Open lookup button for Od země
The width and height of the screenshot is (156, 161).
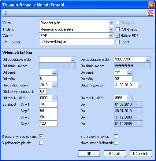coord(54,72)
